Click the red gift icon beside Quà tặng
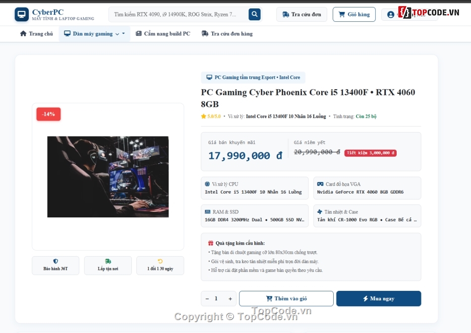 [211, 243]
